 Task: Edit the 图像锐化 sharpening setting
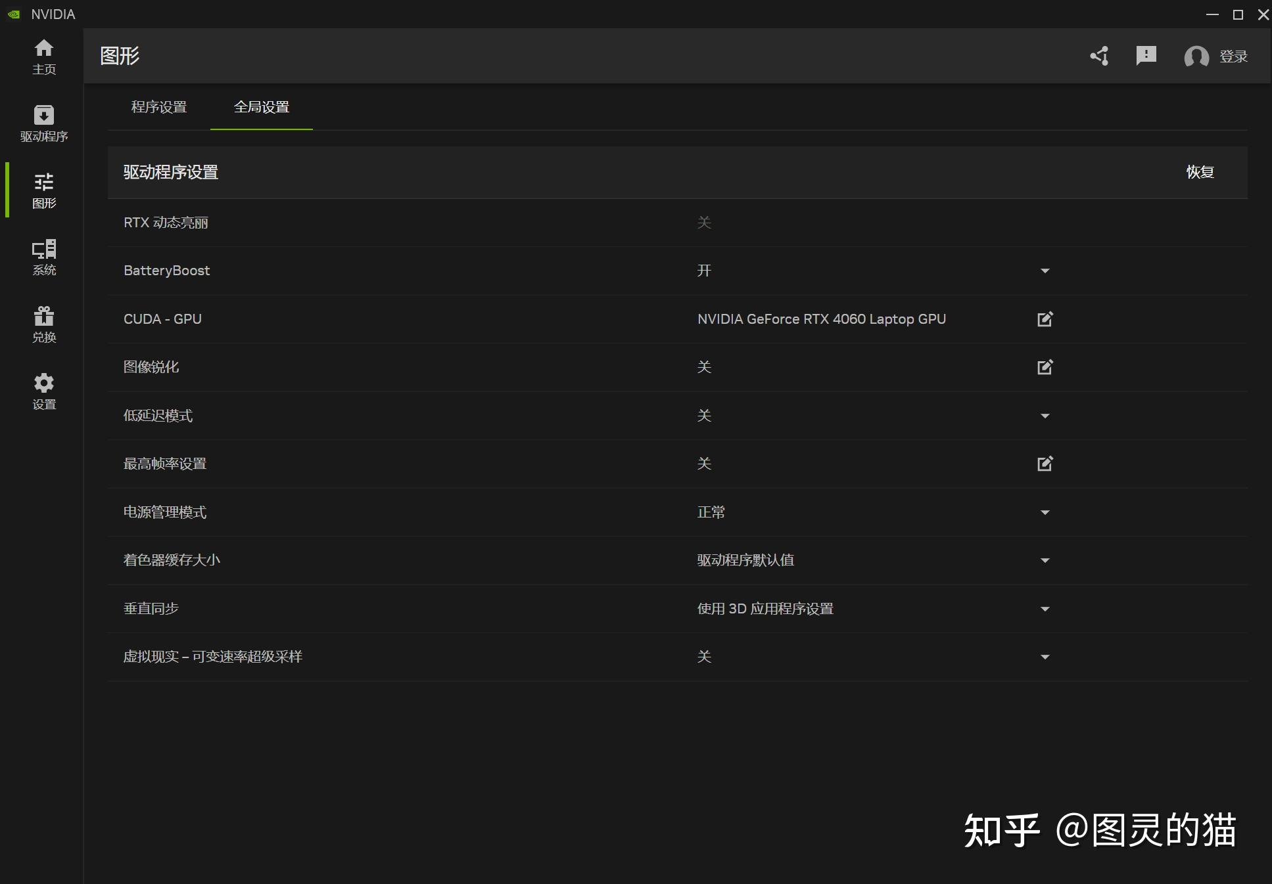pyautogui.click(x=1045, y=367)
